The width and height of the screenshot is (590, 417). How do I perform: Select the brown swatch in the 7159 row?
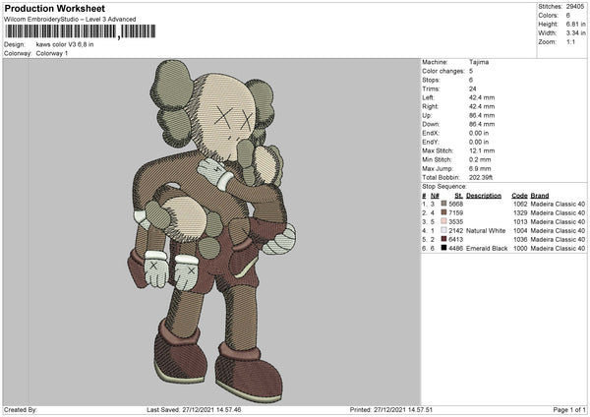coord(443,212)
